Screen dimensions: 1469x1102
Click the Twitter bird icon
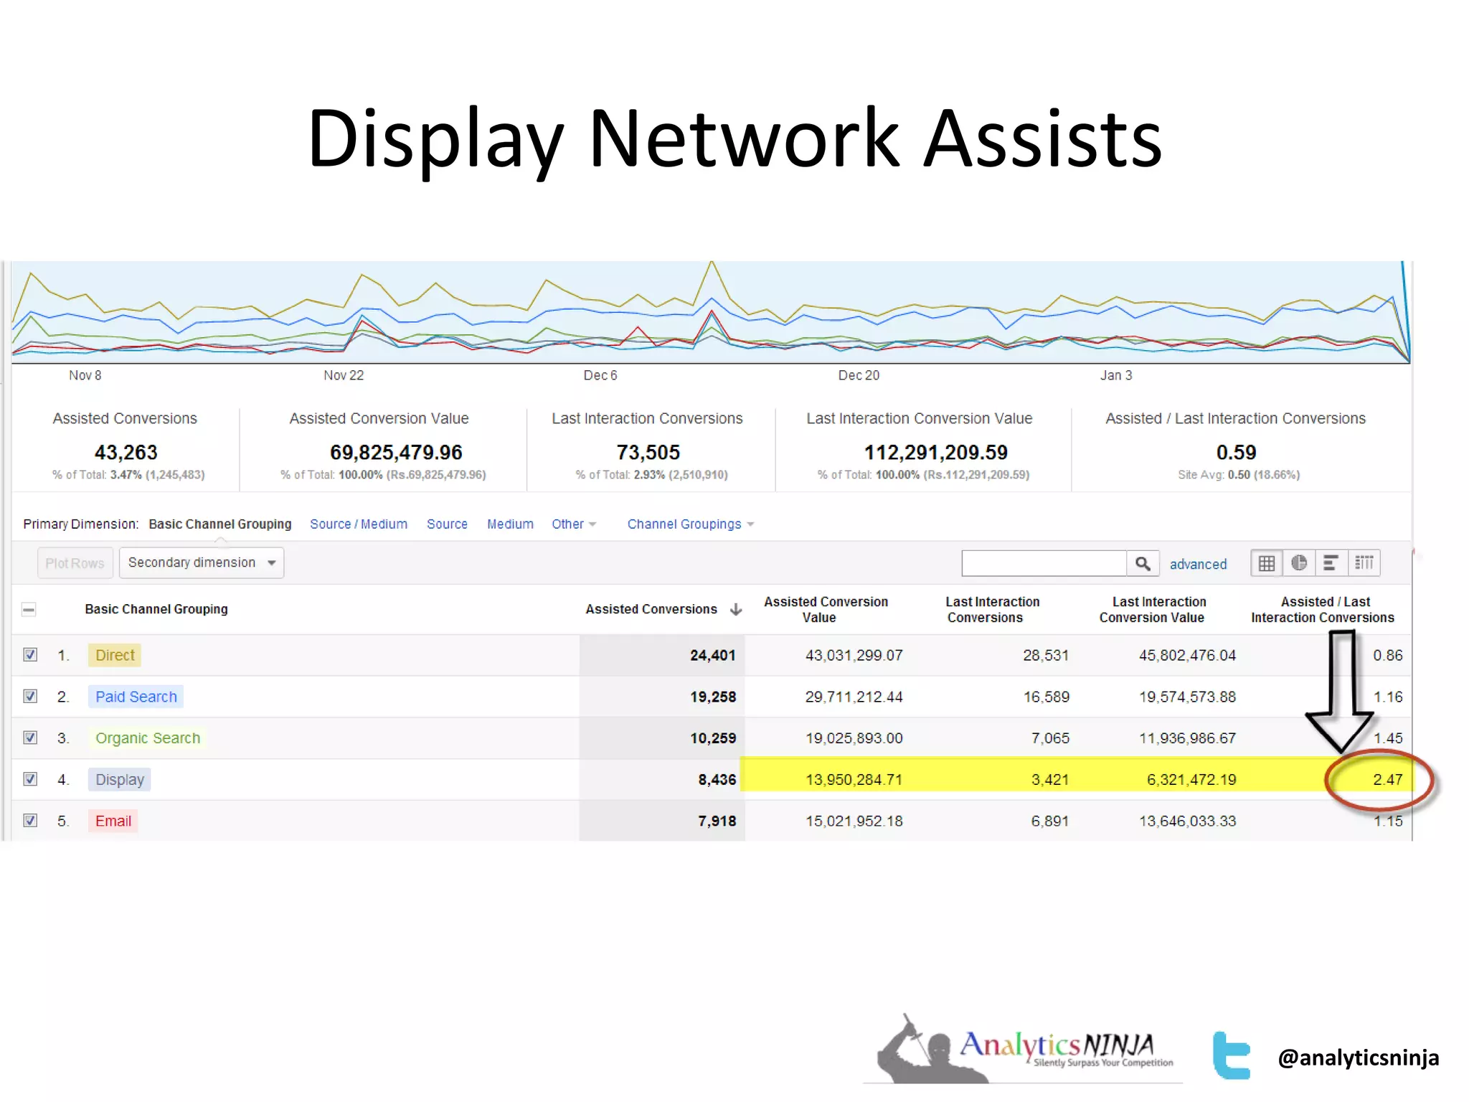point(1232,1055)
